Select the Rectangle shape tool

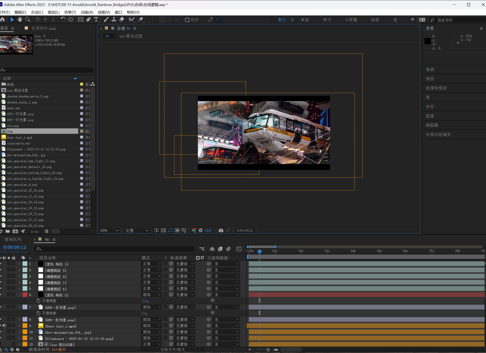click(x=81, y=20)
